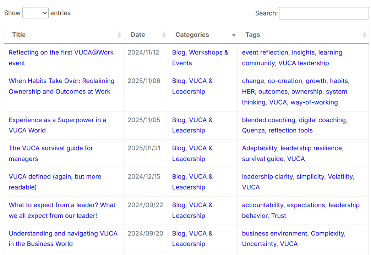This screenshot has width=371, height=255.
Task: Open 'When Habits Take Over' article link
Action: click(61, 81)
